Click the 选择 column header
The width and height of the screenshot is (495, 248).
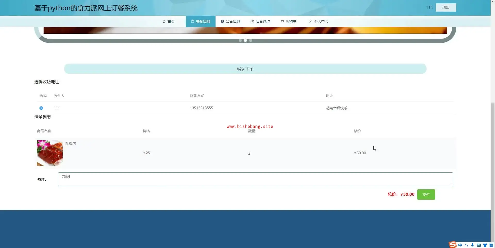pyautogui.click(x=43, y=96)
